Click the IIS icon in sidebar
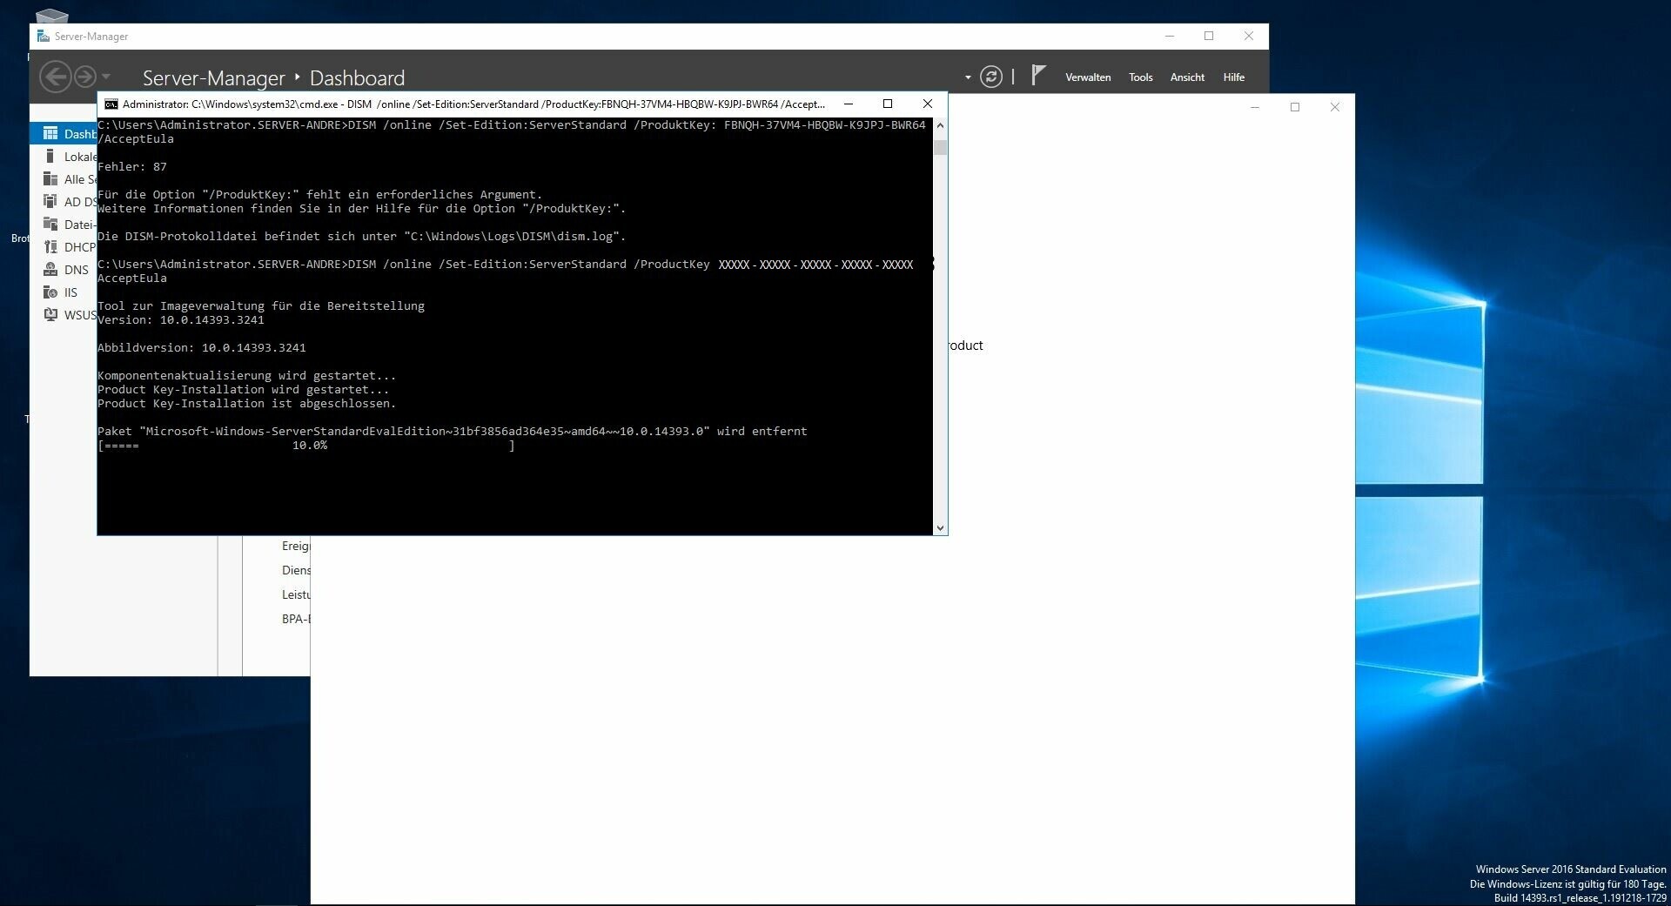This screenshot has width=1671, height=906. coord(50,292)
